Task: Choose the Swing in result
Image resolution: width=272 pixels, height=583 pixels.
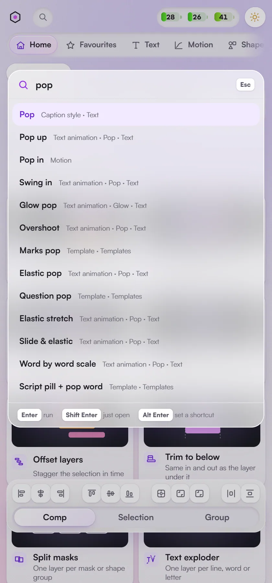Action: [136, 183]
